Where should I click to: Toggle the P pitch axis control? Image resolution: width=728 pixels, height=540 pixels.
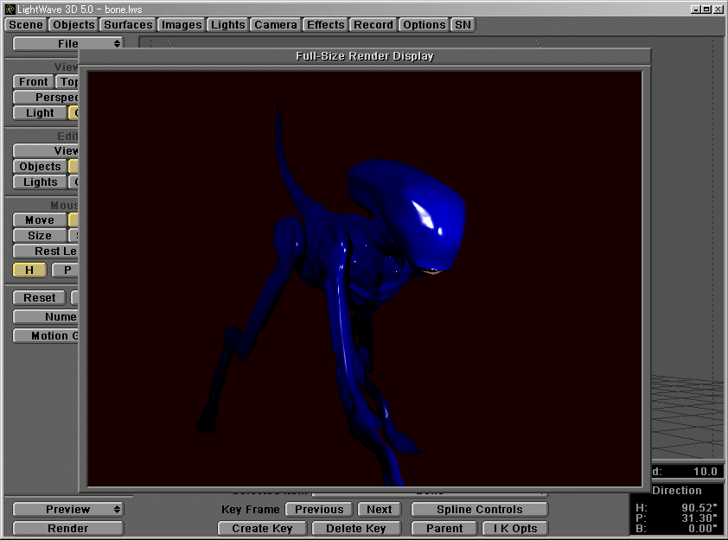coord(67,270)
